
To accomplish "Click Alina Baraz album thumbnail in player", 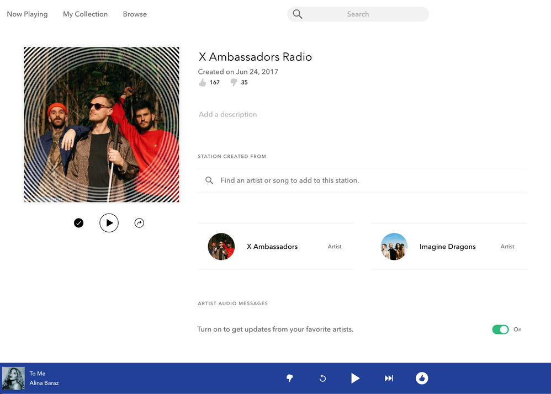I will [13, 379].
